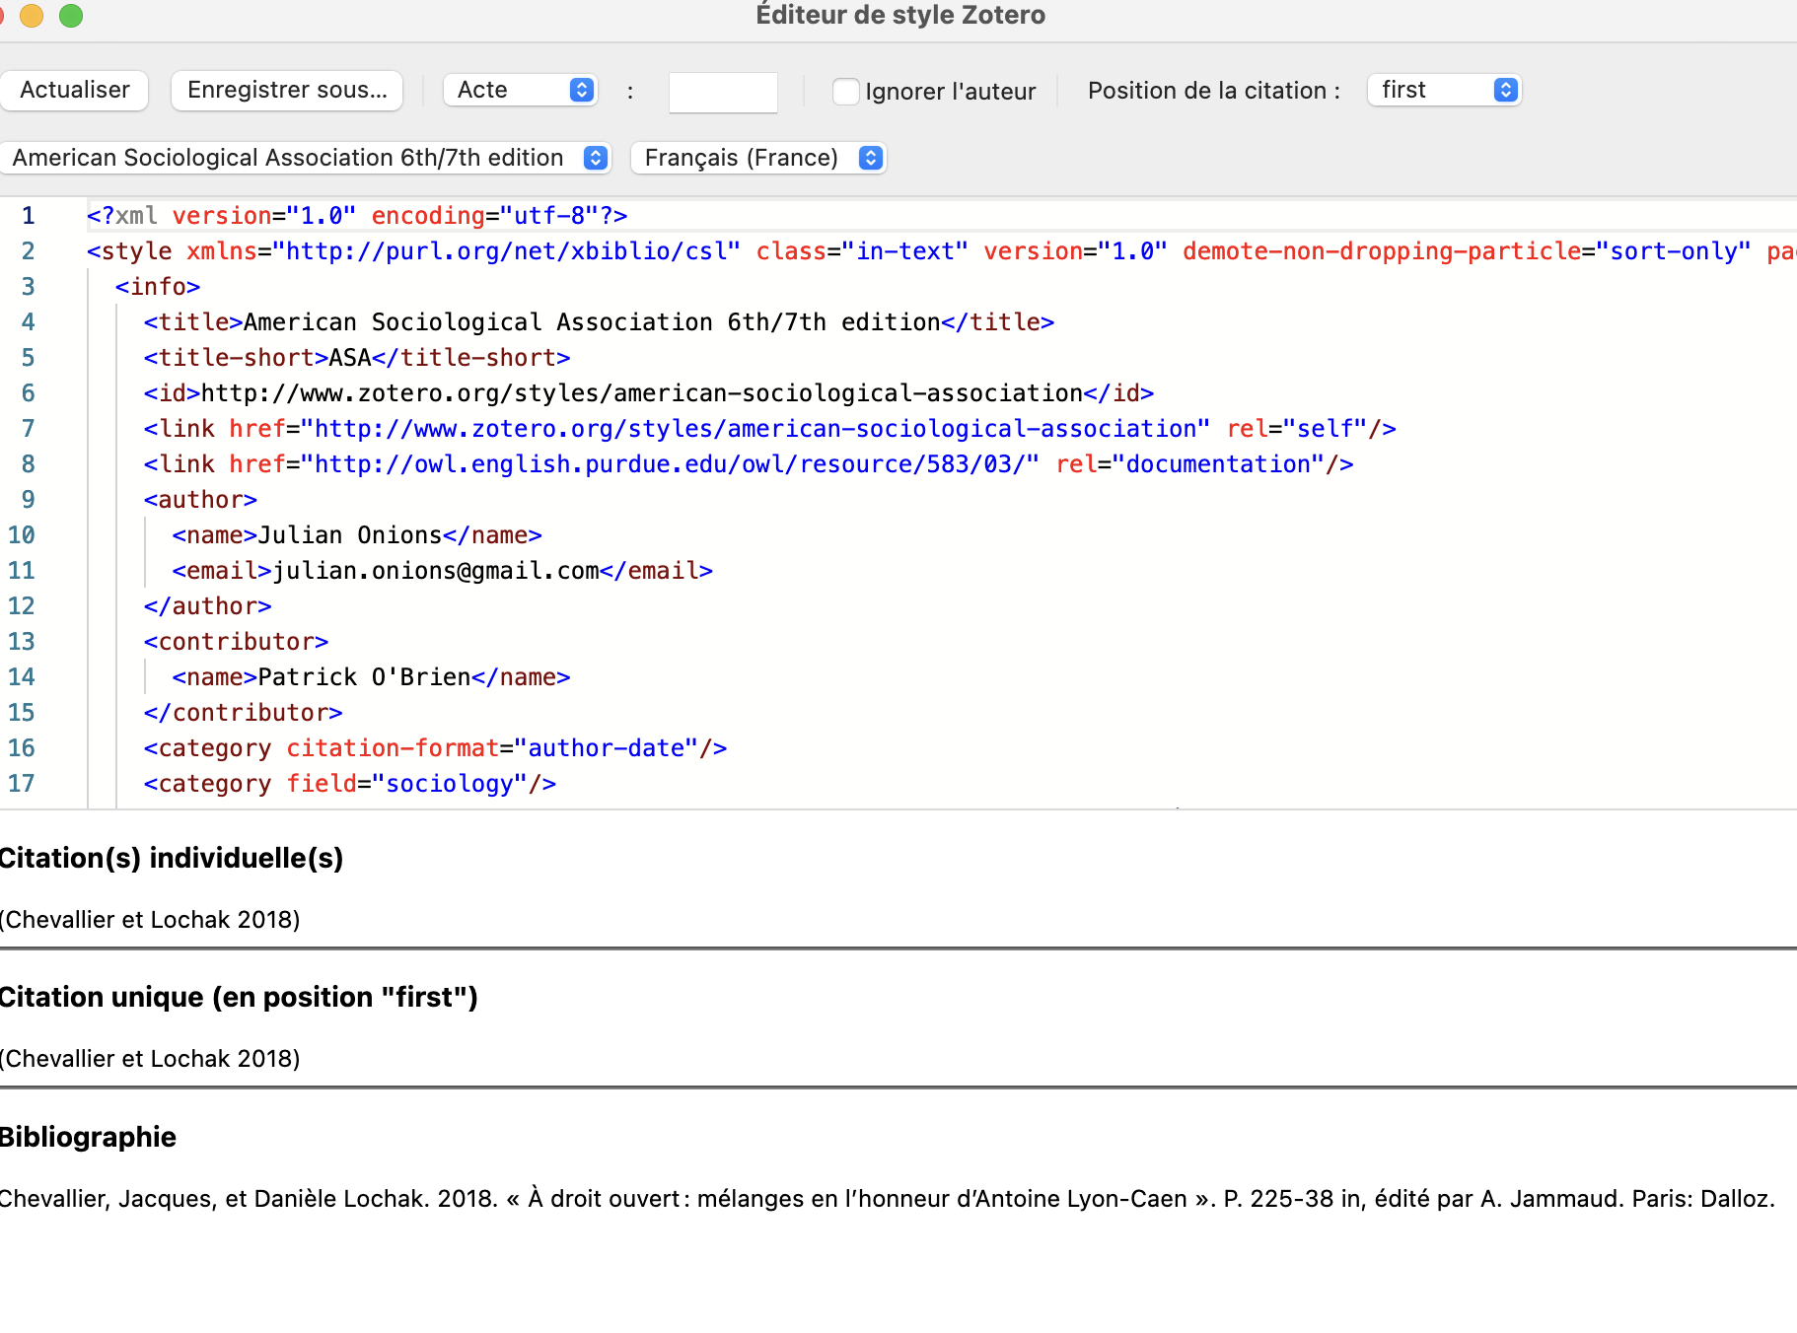Toggle Ignorer l'auteur checkbox
The width and height of the screenshot is (1797, 1333).
(x=845, y=92)
